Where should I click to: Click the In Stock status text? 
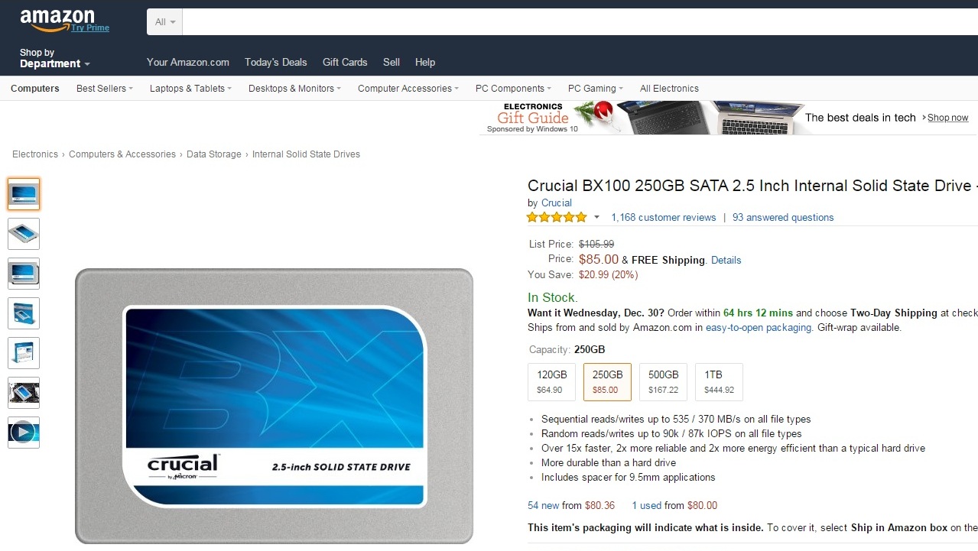[x=553, y=298]
